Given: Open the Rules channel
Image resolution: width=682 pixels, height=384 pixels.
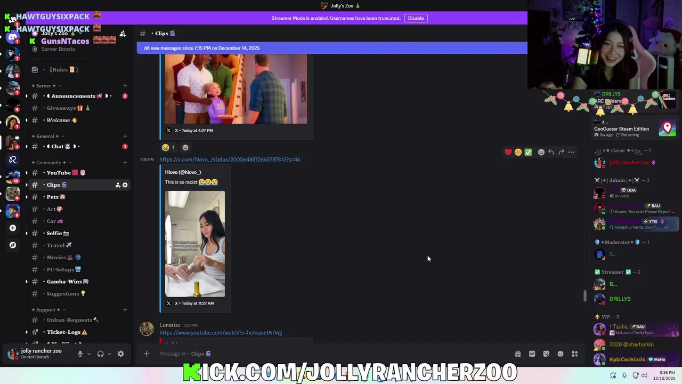Looking at the screenshot, I should point(79,69).
